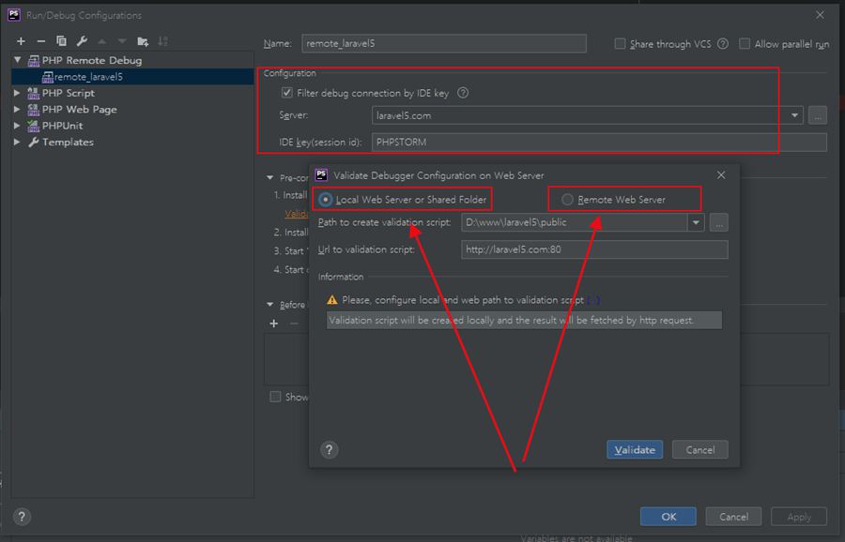The width and height of the screenshot is (845, 542).
Task: Click Cancel in the Validate Debugger dialog
Action: 699,450
